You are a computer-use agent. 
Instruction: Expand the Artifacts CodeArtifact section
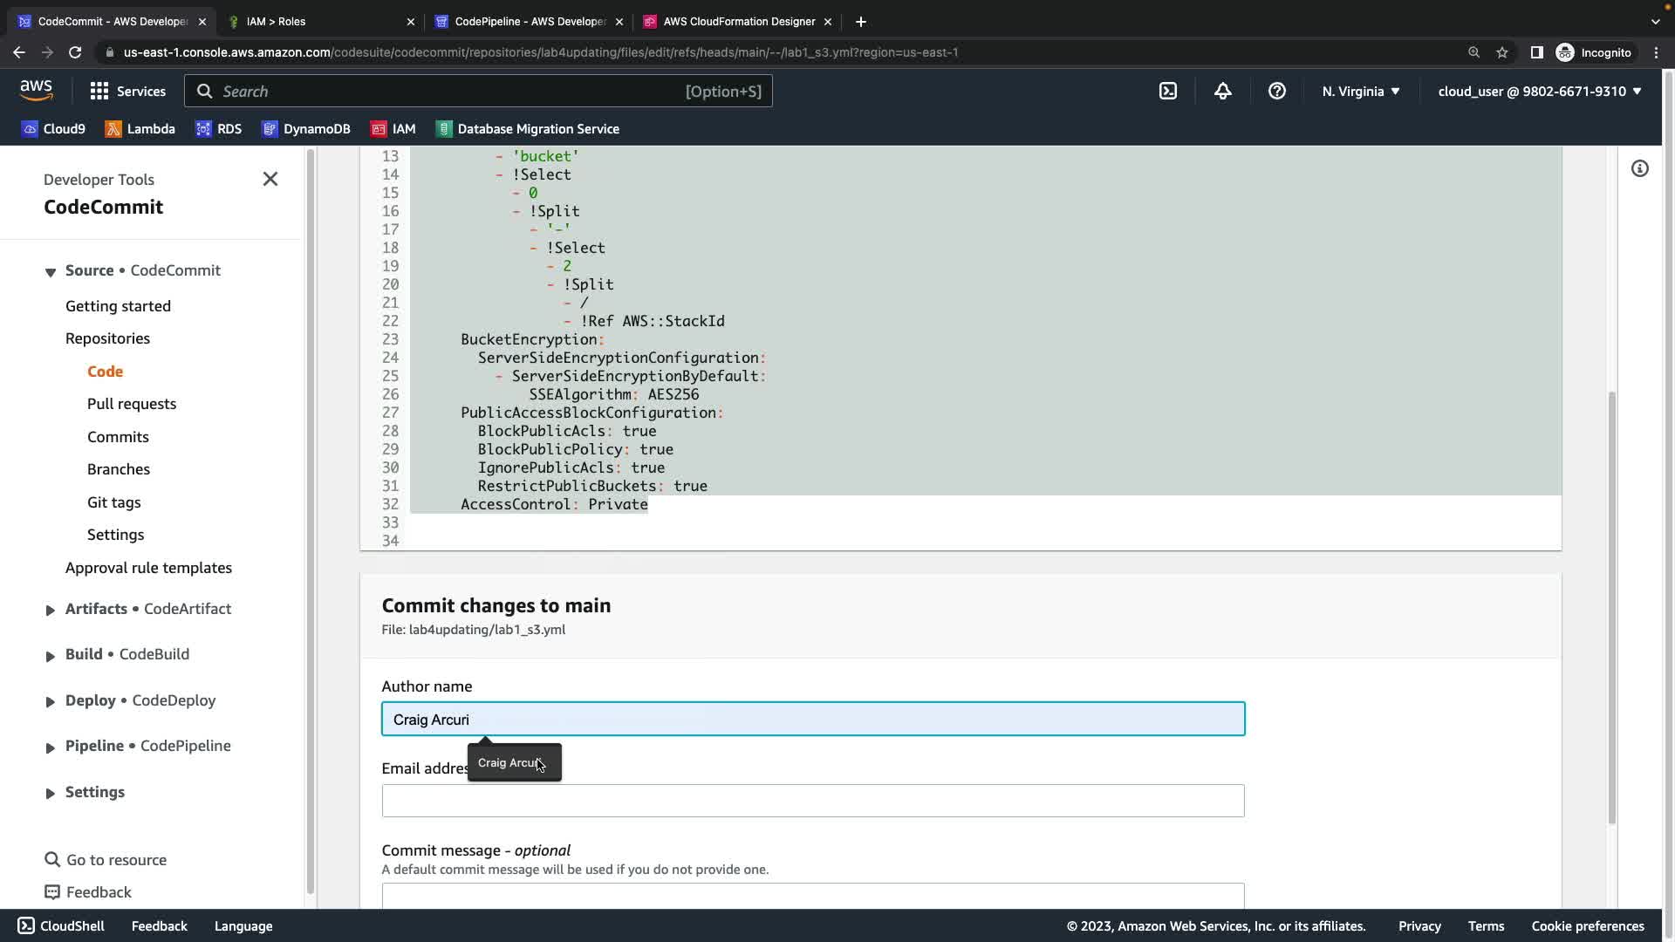[50, 610]
